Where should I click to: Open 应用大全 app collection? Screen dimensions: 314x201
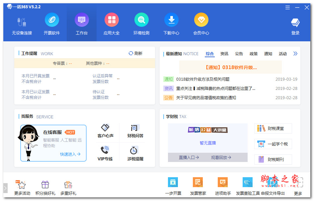coord(112,23)
